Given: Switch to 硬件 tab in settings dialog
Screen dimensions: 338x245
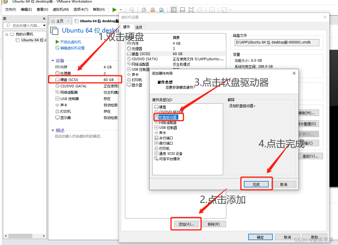Looking at the screenshot, I should 127,27.
